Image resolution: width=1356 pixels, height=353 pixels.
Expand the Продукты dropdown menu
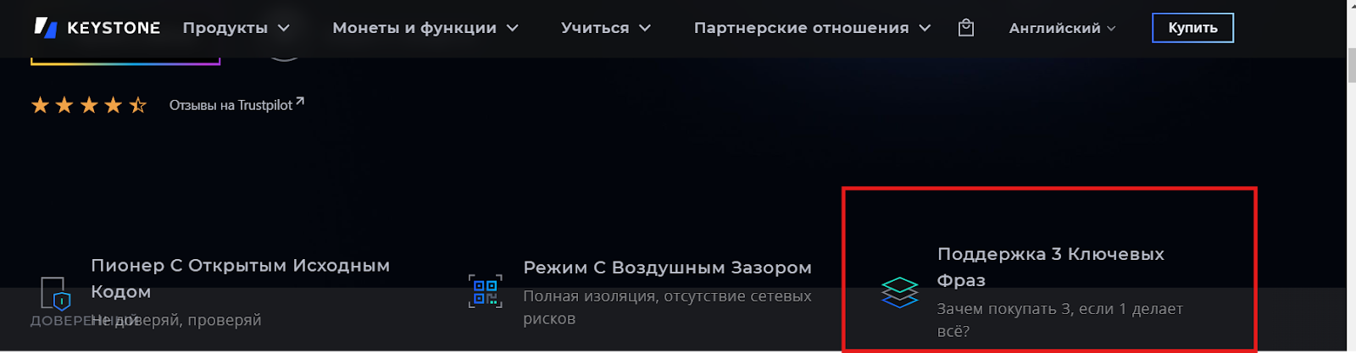click(236, 28)
